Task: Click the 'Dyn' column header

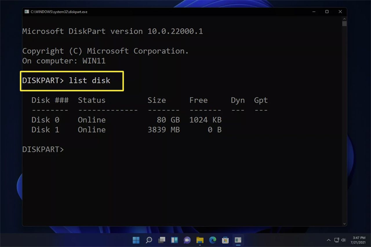Action: (x=238, y=100)
